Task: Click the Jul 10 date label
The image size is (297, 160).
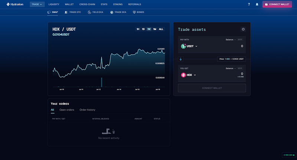Action: point(62,89)
